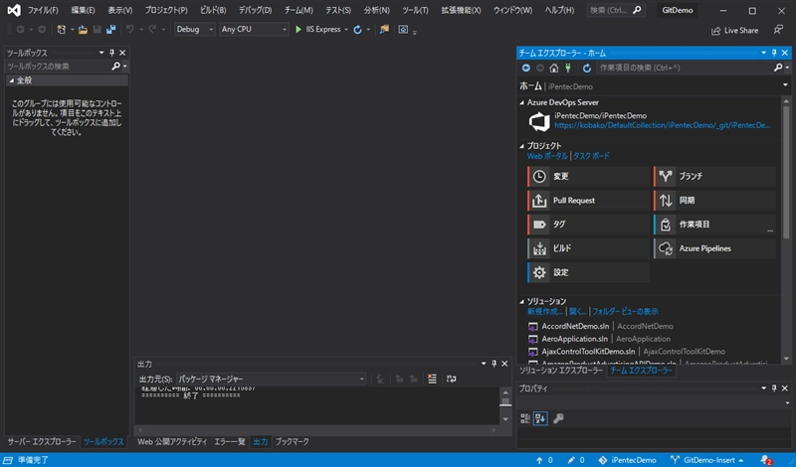Open the output source パッケージ マネージャー dropdown
This screenshot has height=467, width=796.
pos(271,379)
